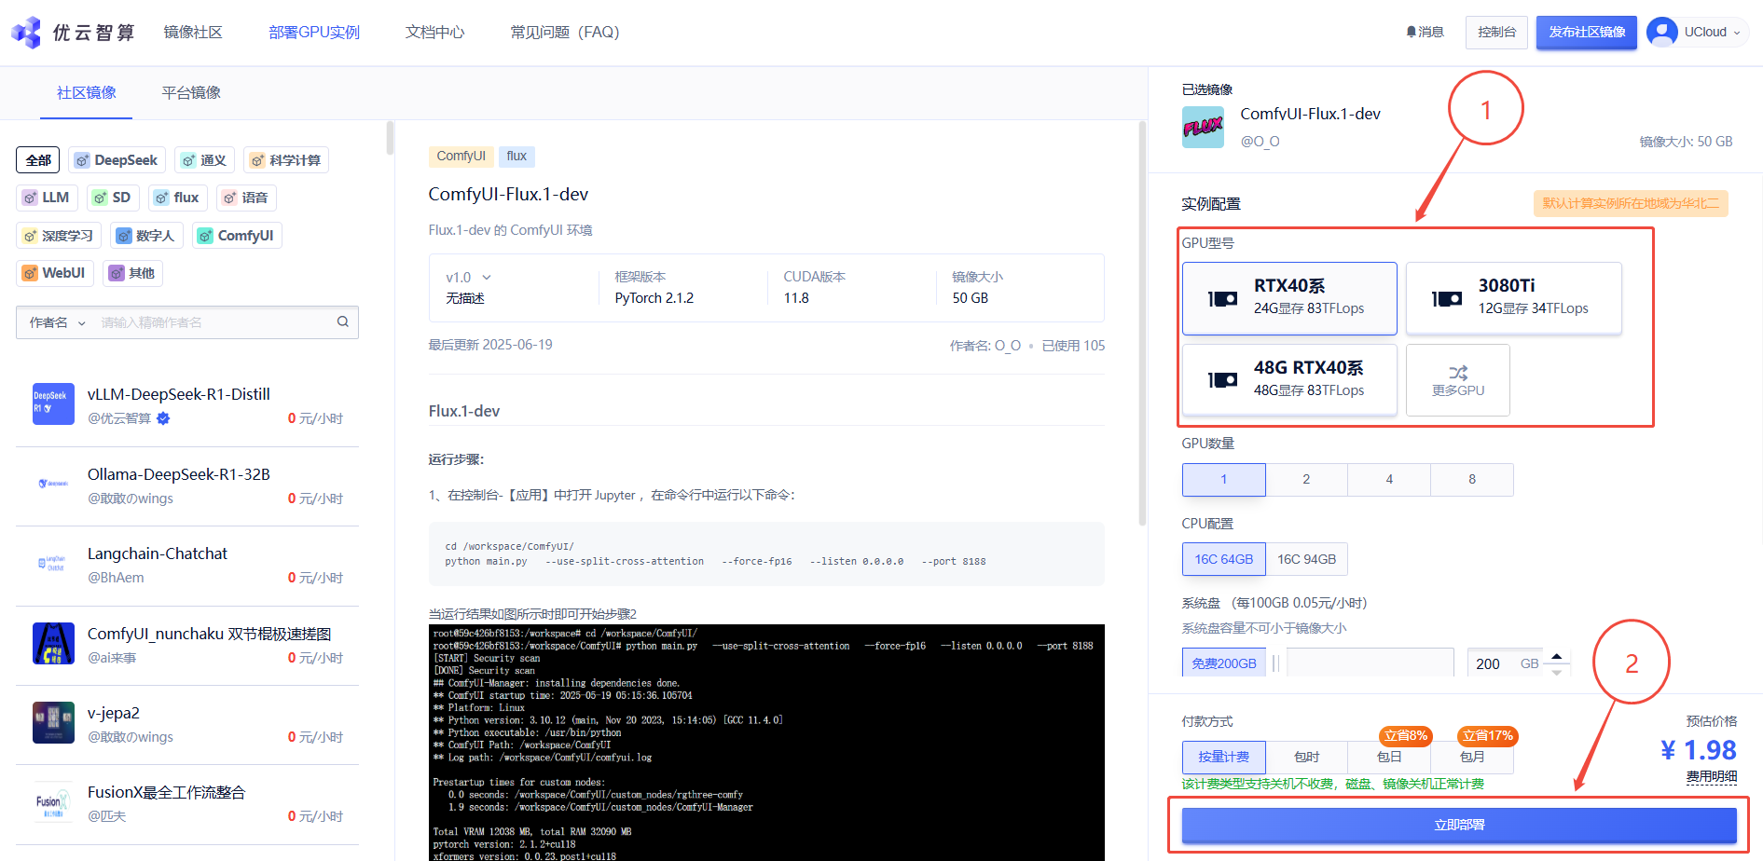This screenshot has width=1763, height=861.
Task: Select 包月 payment option
Action: (1472, 757)
